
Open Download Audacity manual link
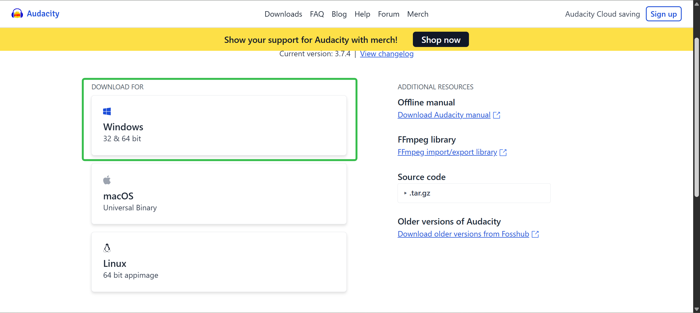(x=444, y=115)
